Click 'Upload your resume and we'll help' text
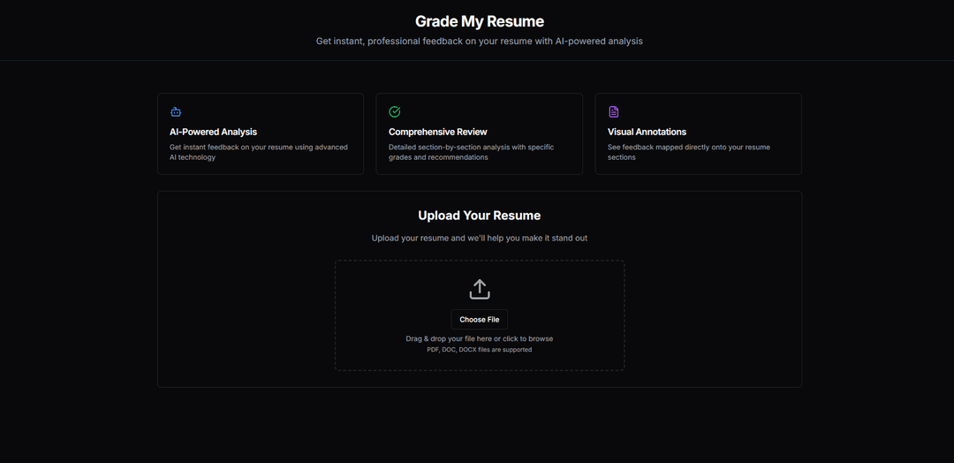Image resolution: width=954 pixels, height=463 pixels. click(x=480, y=239)
